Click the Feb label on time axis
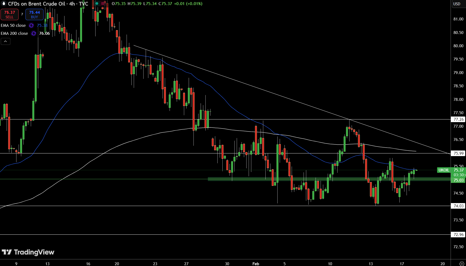 tap(256, 264)
